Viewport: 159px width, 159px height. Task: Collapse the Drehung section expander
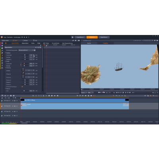(6, 68)
